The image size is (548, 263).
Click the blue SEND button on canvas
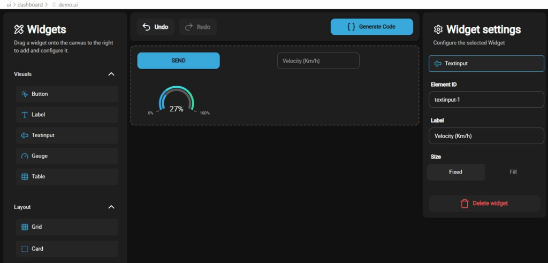tap(178, 61)
